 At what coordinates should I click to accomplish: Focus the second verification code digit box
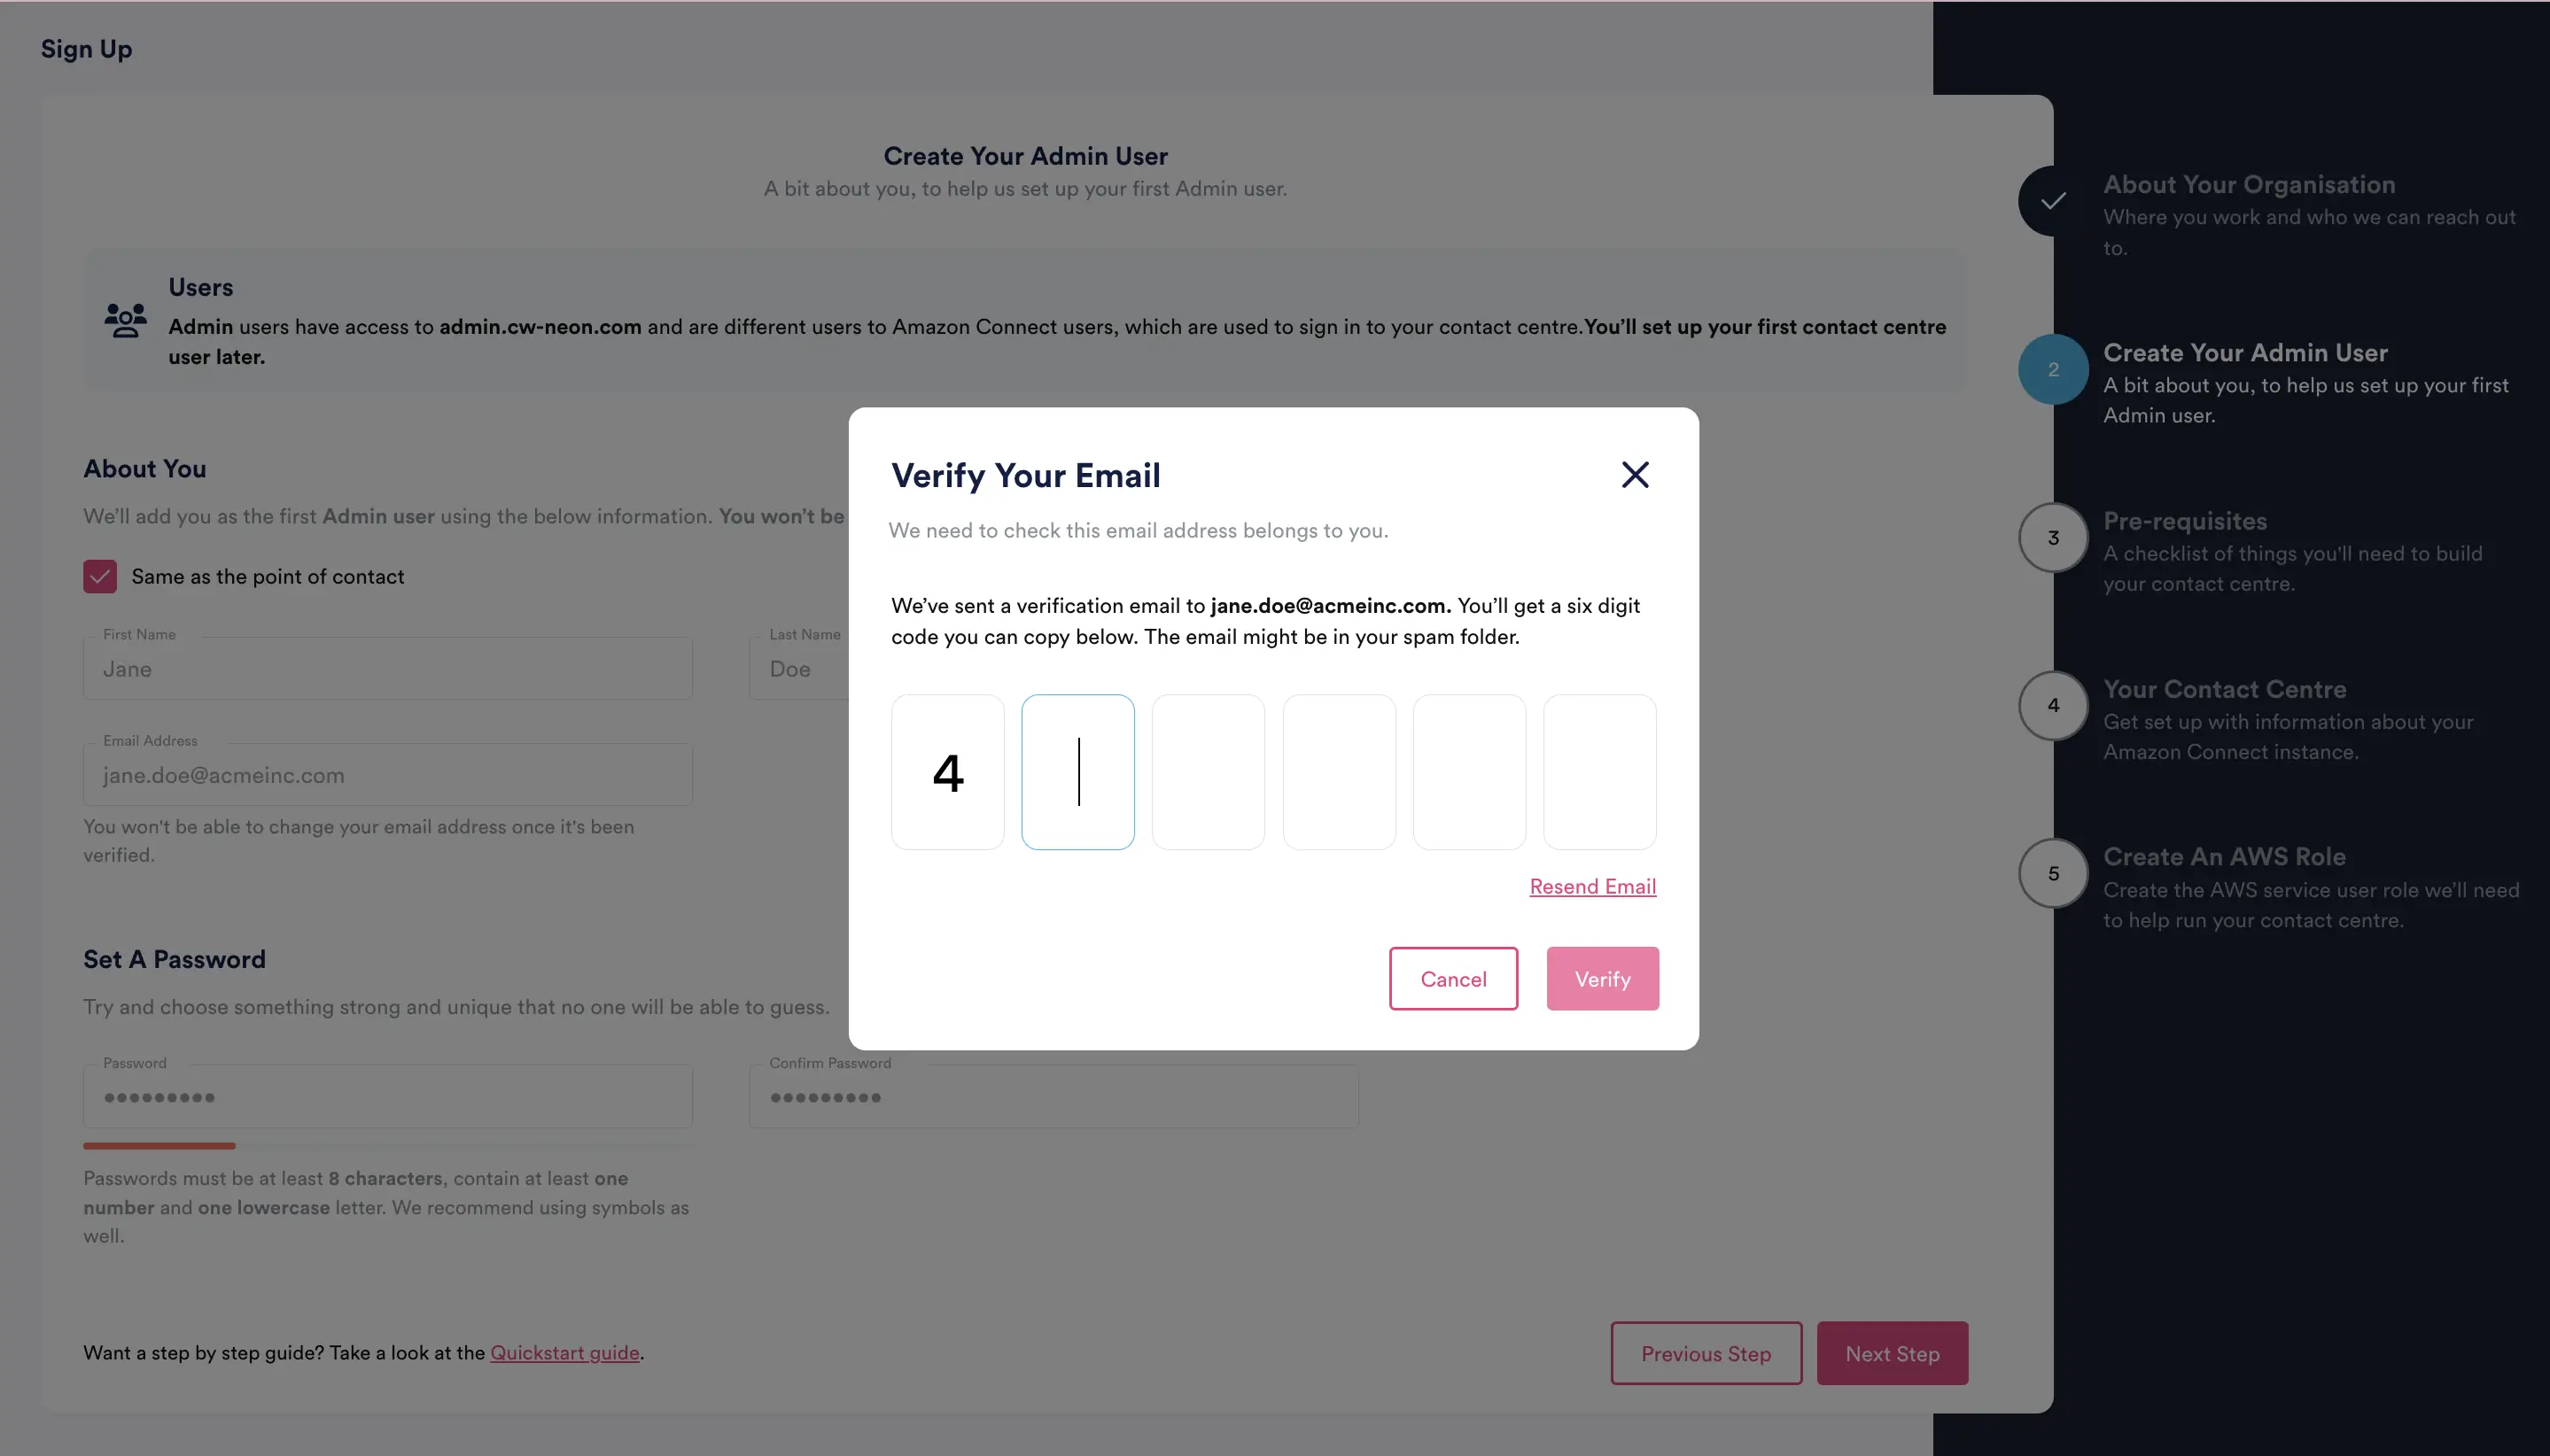point(1077,772)
